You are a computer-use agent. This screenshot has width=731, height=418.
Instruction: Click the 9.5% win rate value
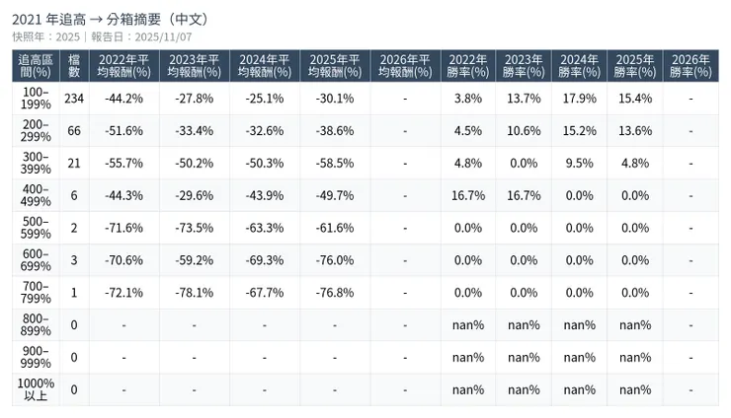[579, 164]
